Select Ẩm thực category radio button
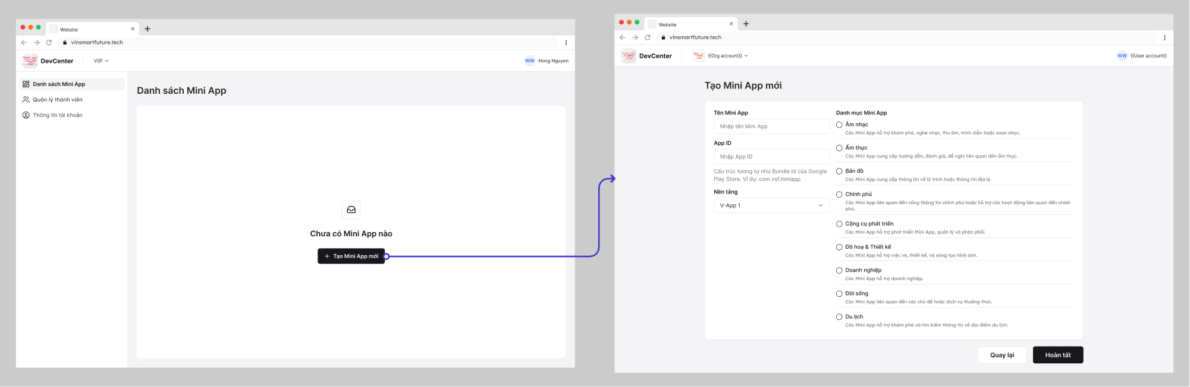This screenshot has width=1190, height=387. 839,148
